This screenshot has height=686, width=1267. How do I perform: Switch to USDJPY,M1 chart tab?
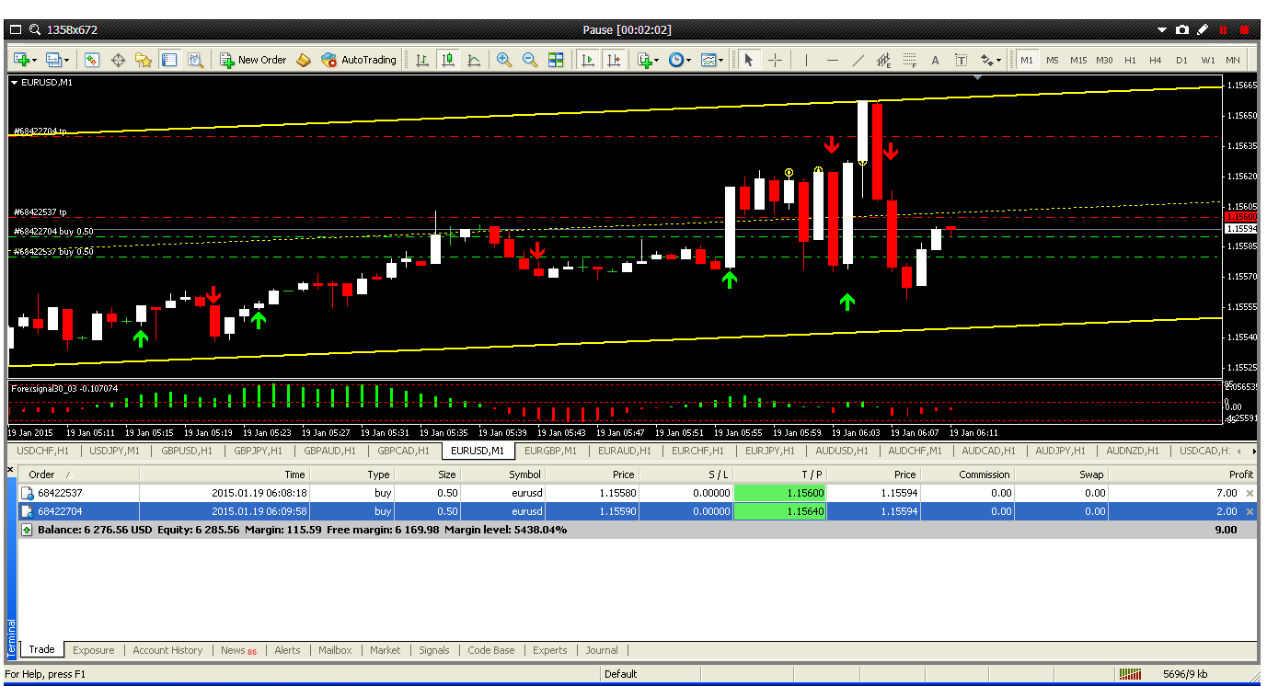(114, 451)
